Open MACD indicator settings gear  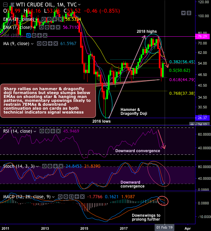(65, 197)
